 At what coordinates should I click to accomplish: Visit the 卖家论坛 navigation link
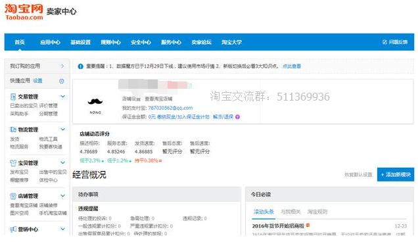coord(201,42)
